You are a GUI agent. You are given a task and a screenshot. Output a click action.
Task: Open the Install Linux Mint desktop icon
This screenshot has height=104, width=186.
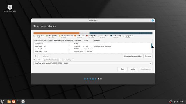pyautogui.click(x=10, y=8)
